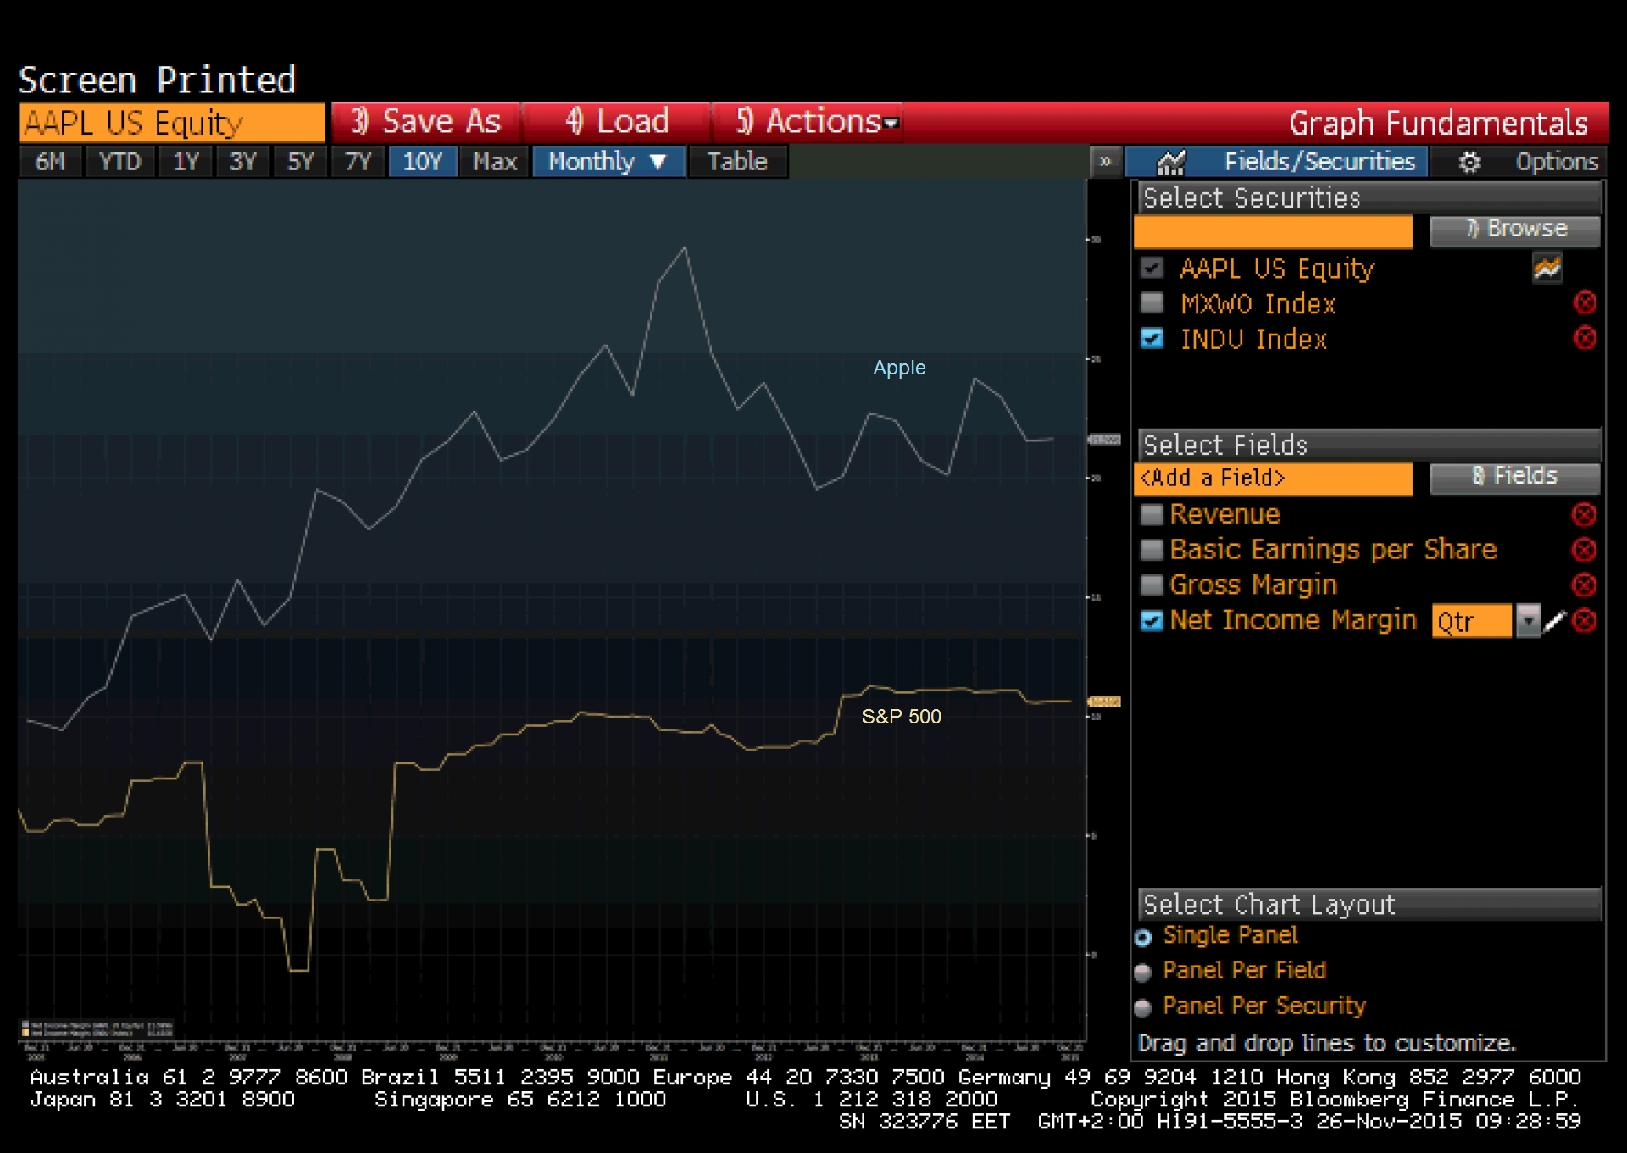Open the Monthly periodicity dropdown
Image resolution: width=1627 pixels, height=1153 pixels.
(608, 161)
